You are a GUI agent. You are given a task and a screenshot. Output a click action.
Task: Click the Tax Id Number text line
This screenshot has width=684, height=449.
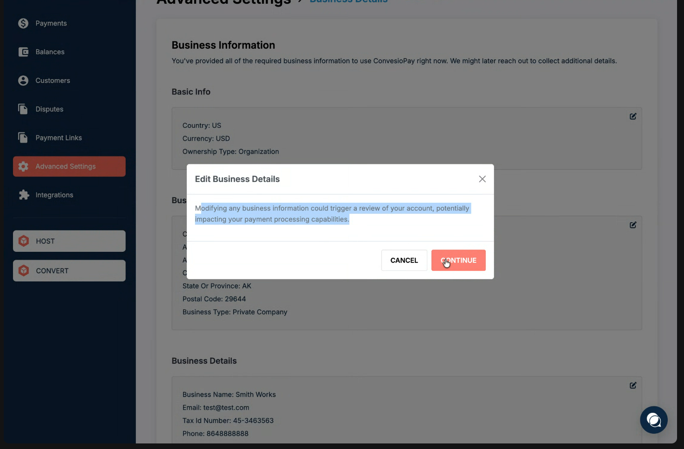228,420
